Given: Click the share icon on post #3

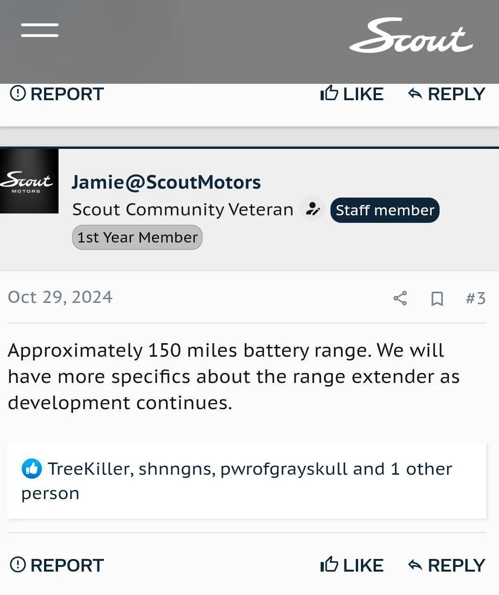Looking at the screenshot, I should (400, 298).
